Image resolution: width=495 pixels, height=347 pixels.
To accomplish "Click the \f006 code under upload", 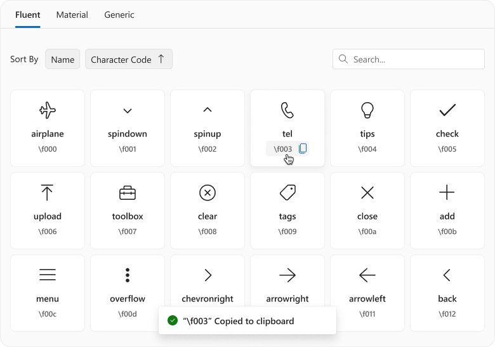I will (x=48, y=232).
